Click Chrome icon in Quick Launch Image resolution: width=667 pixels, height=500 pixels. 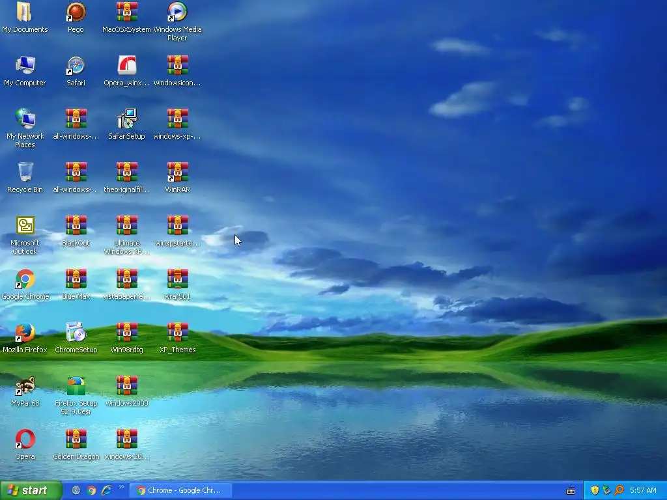click(x=91, y=490)
